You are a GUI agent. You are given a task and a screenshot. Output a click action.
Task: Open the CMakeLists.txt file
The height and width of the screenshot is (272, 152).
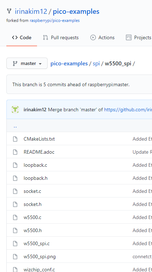39,139
